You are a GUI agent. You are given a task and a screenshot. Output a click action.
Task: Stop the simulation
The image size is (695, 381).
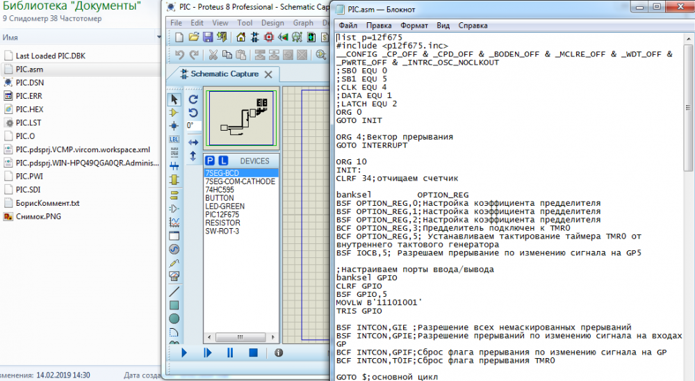[253, 352]
